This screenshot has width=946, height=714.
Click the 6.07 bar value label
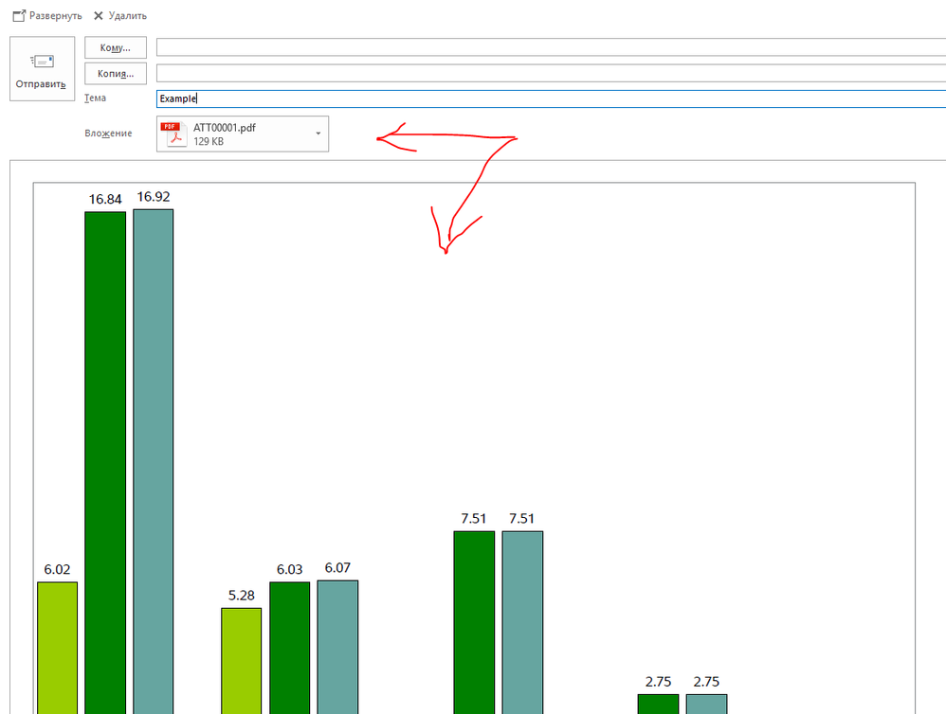coord(337,568)
